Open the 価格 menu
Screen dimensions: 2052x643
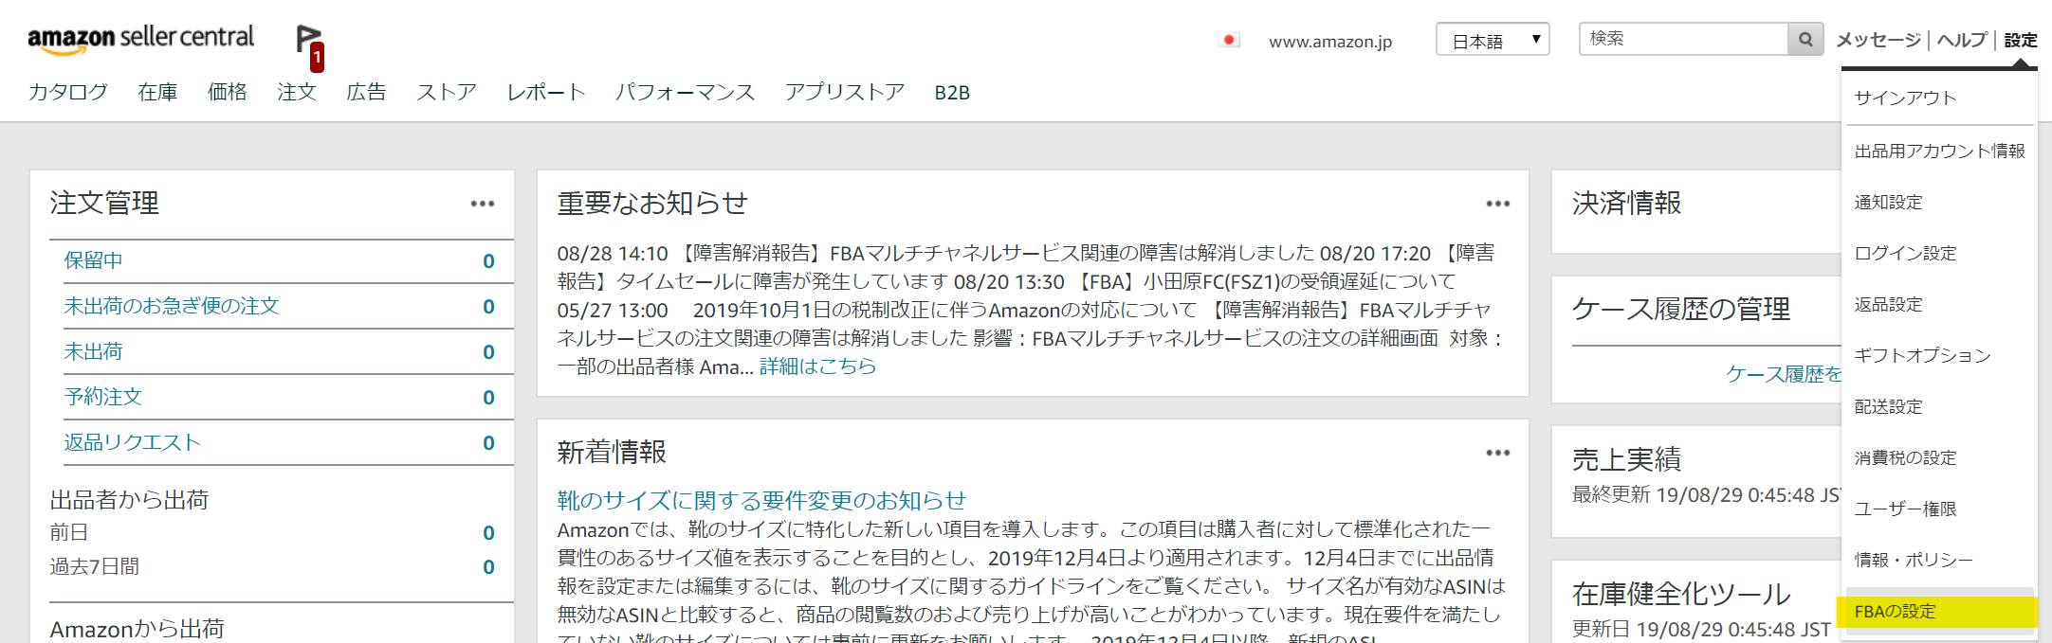228,92
